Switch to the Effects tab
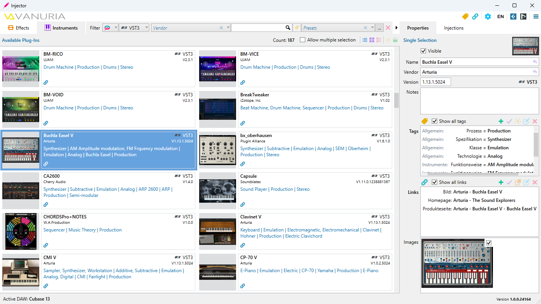541x304 pixels. [x=18, y=28]
